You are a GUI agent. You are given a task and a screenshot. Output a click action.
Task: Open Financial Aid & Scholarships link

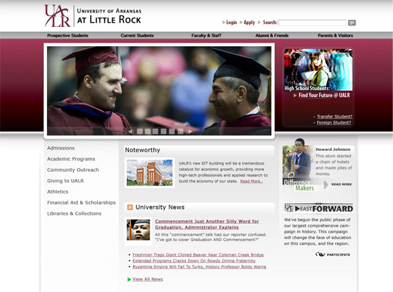click(81, 202)
